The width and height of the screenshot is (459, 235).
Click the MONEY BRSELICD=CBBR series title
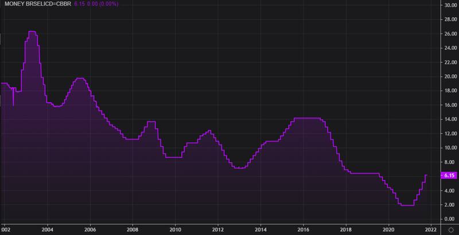[x=36, y=5]
